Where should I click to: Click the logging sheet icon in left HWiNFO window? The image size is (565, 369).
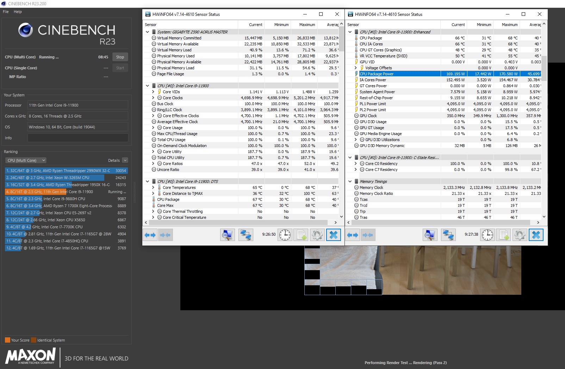click(x=301, y=235)
